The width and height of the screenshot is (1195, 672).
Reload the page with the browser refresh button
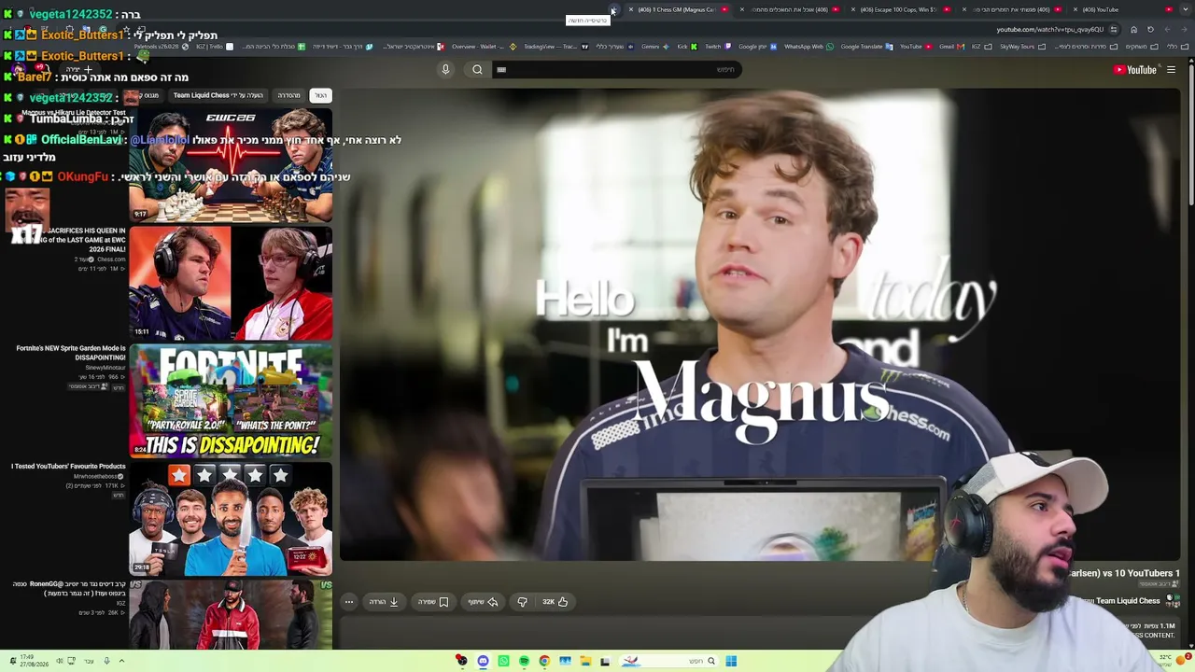(x=1150, y=29)
